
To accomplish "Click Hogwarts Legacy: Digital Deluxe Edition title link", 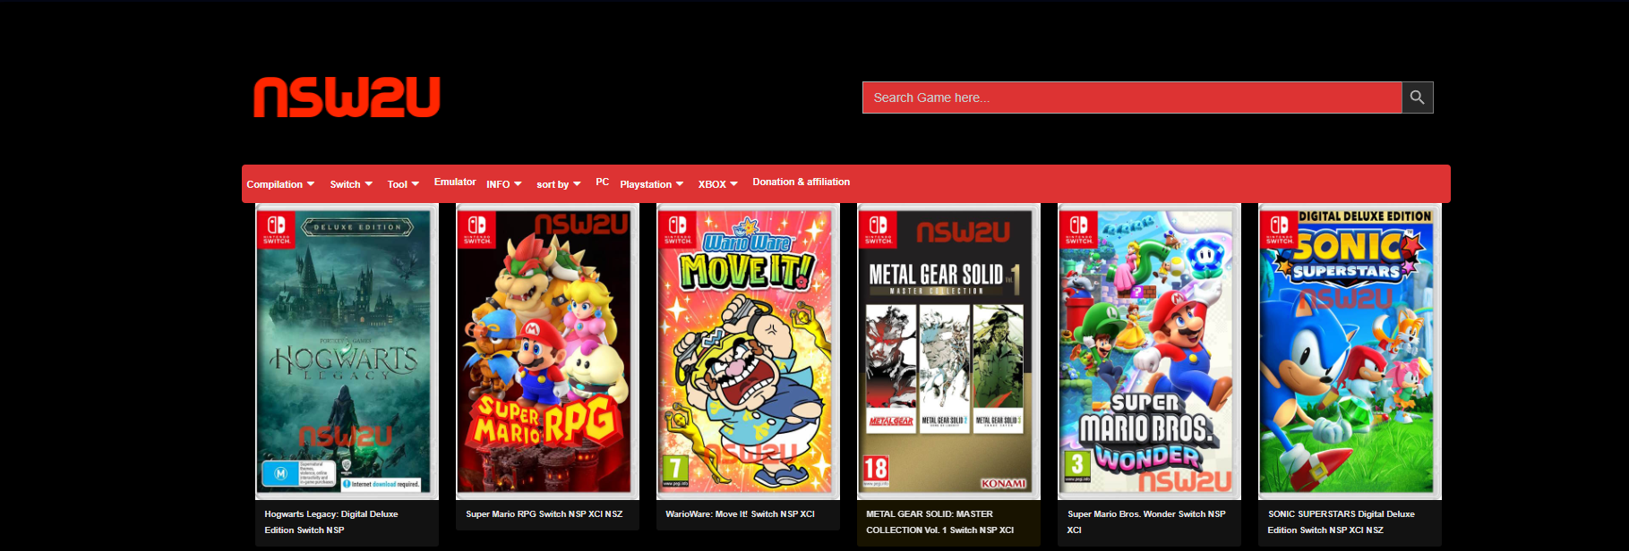I will 331,522.
